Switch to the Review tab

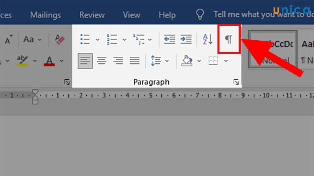[91, 15]
